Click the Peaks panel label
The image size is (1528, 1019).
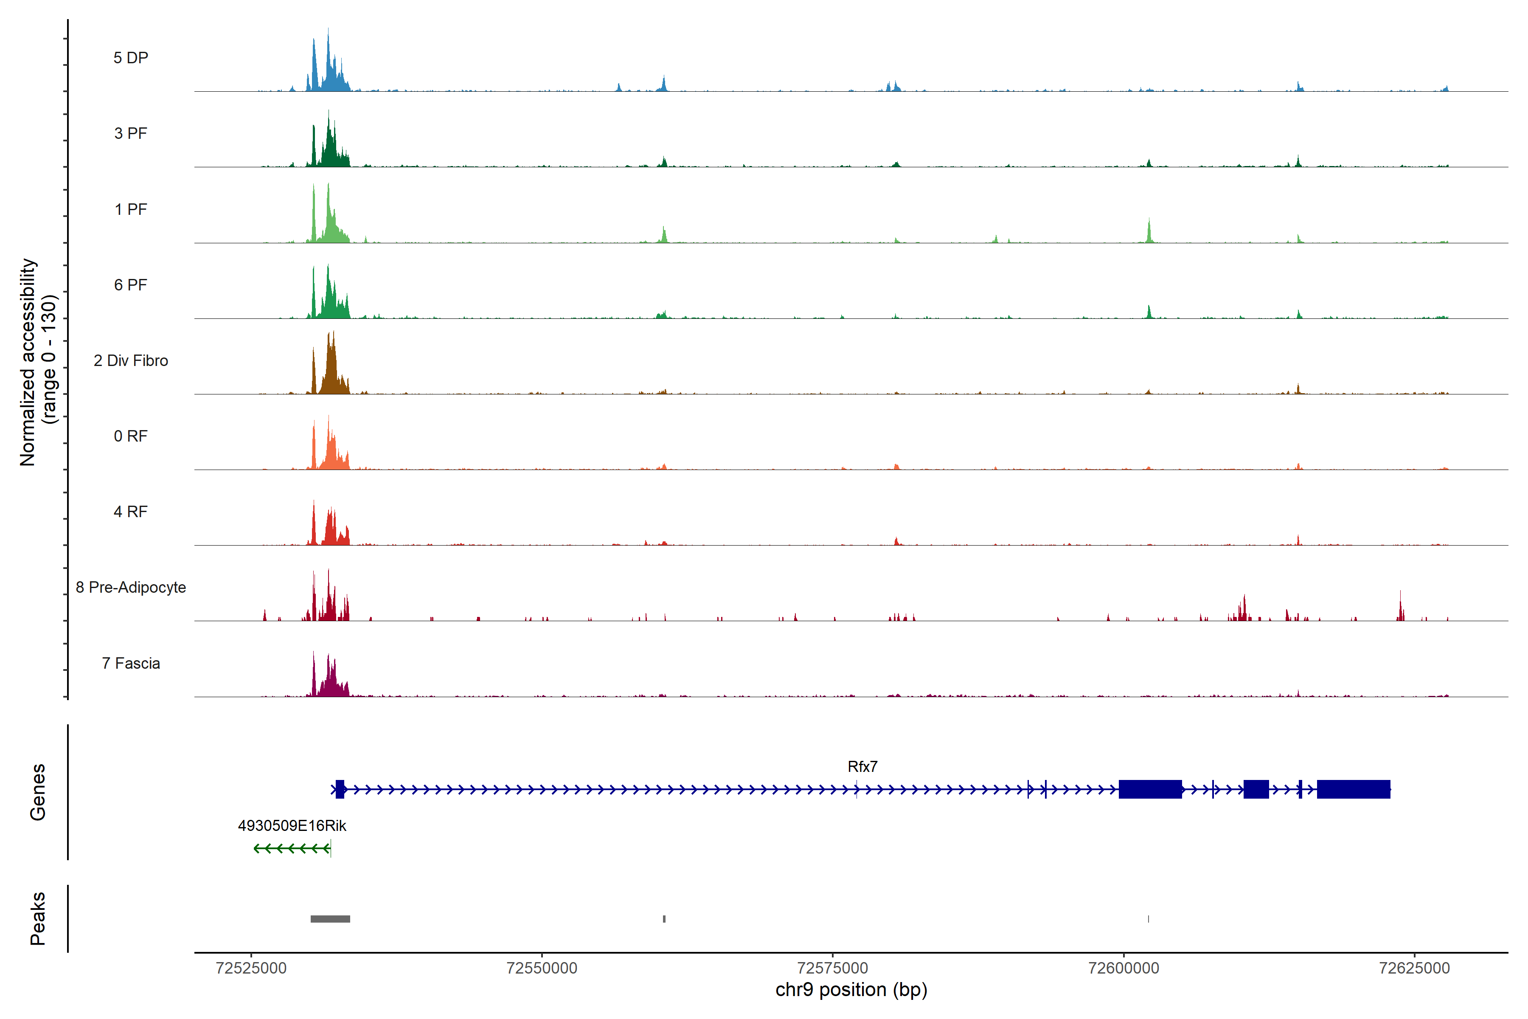[x=38, y=918]
